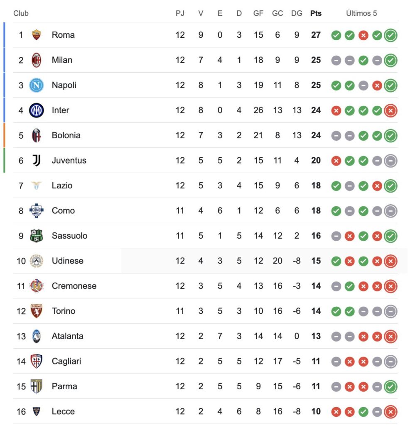The image size is (420, 425).
Task: Click Inter's latest match loss indicator
Action: point(391,110)
